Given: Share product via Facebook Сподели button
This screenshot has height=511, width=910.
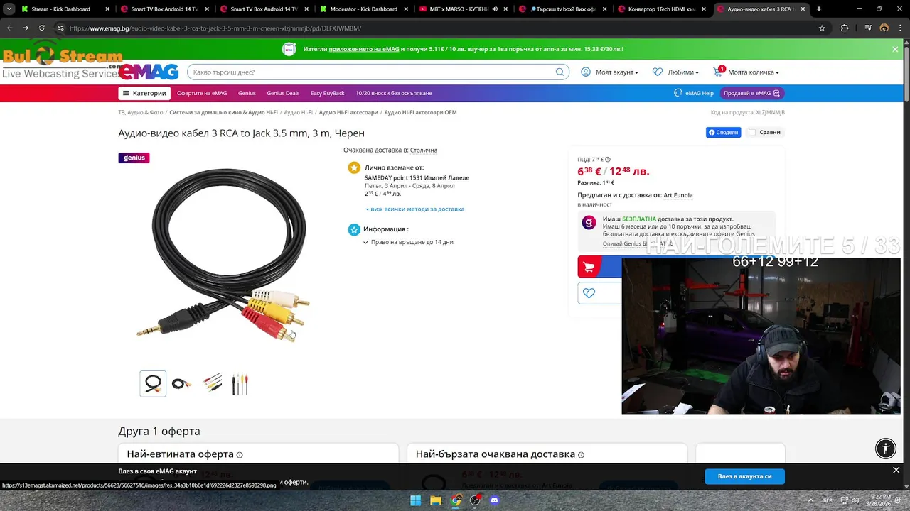Looking at the screenshot, I should pos(723,132).
